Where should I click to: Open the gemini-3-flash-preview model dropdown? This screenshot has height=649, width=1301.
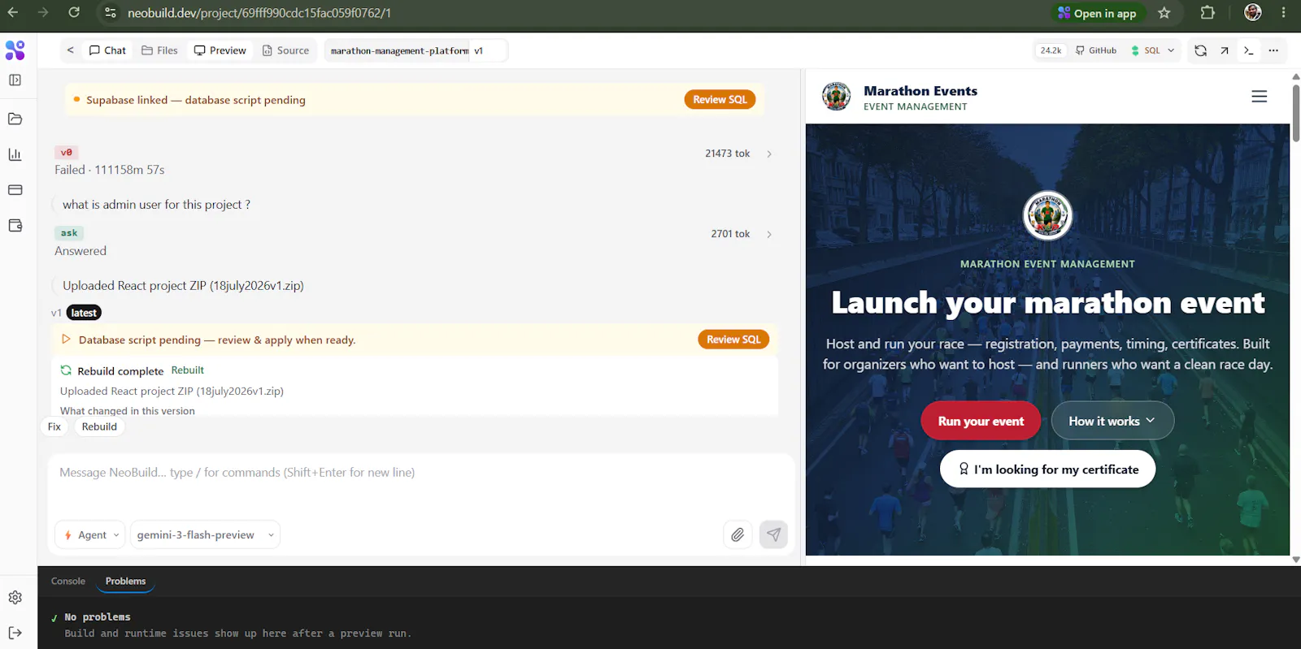point(205,534)
